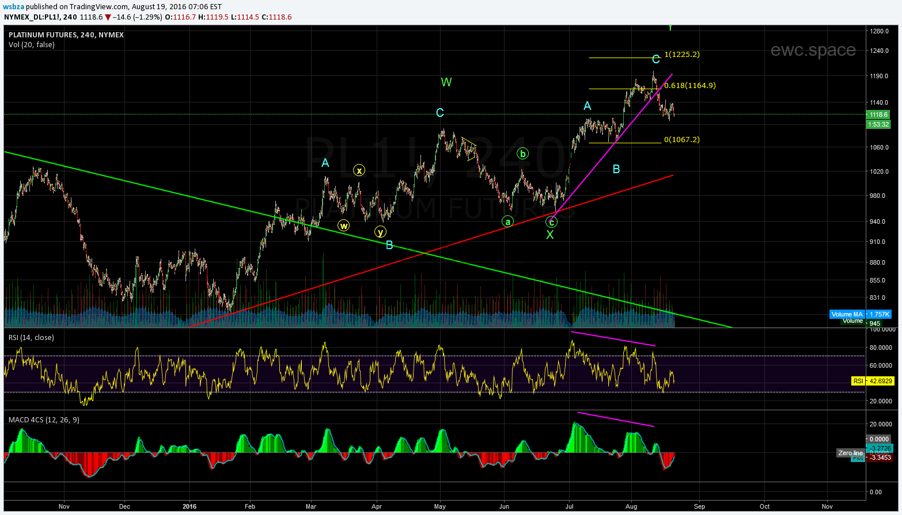
Task: Click the 0(1067.2) Fibonacci level label
Action: click(x=682, y=140)
